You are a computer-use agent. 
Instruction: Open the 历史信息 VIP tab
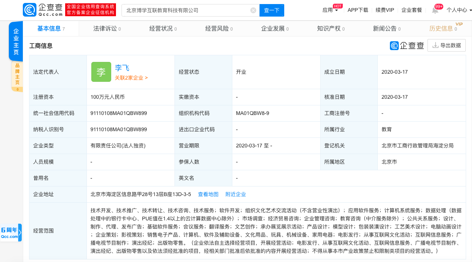pos(443,29)
